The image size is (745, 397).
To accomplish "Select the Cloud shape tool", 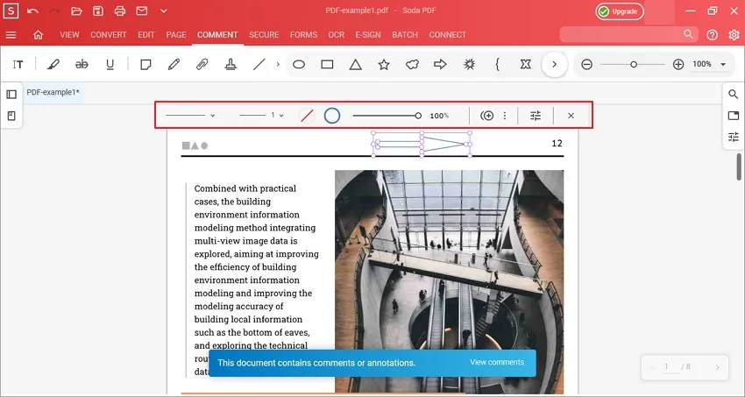I will (x=412, y=64).
